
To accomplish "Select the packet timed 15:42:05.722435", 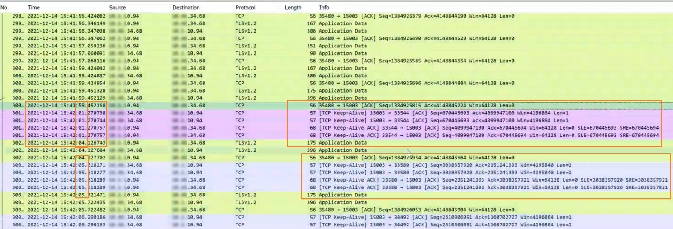I will (336, 202).
